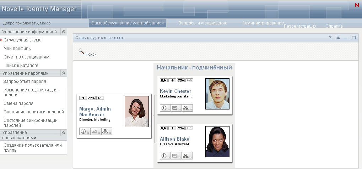Click navigate-up arrow icon on Margo's card
Viewport: 362px width, 169px height.
[83, 98]
